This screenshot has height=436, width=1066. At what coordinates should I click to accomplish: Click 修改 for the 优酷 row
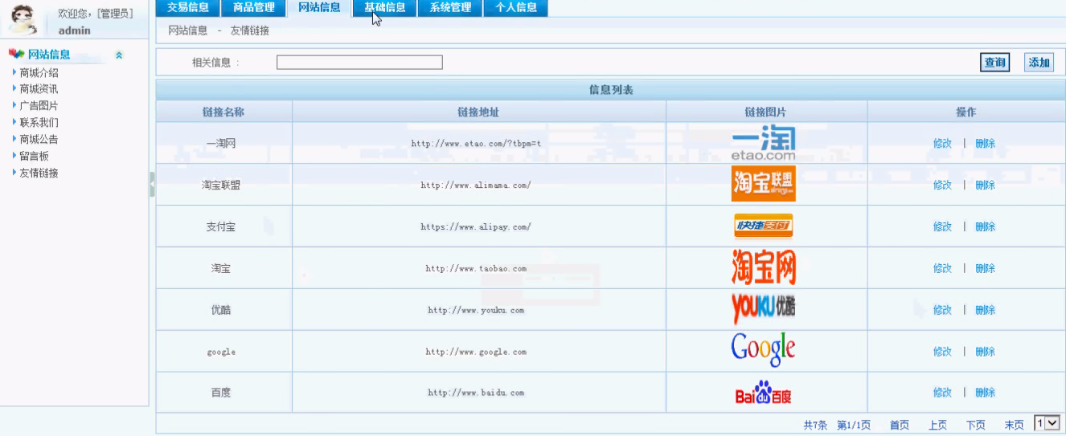942,310
